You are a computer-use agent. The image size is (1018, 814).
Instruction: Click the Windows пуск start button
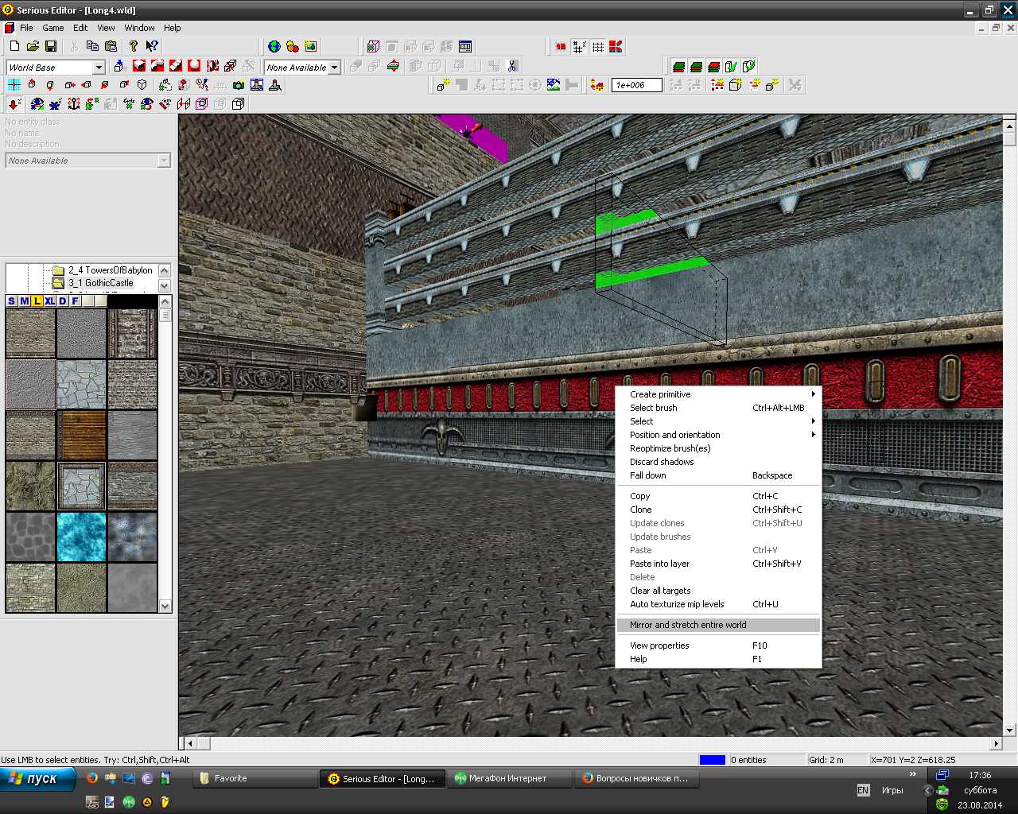(x=37, y=779)
